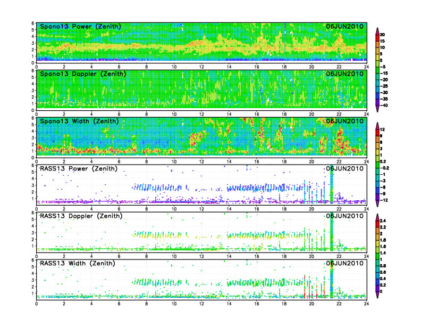The image size is (421, 326).
Task: Click the "-25" label on the top colorbar
Action: [x=384, y=86]
